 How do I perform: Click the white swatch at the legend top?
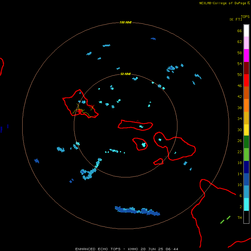tap(246, 31)
